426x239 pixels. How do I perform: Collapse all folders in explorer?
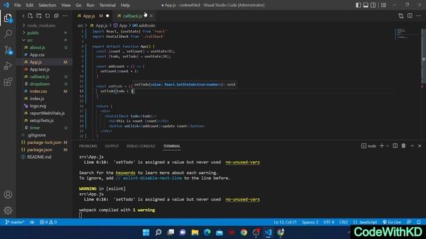[56, 16]
